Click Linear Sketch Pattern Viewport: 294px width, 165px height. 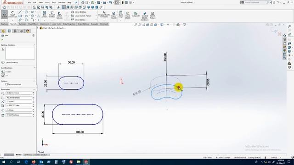[81, 16]
